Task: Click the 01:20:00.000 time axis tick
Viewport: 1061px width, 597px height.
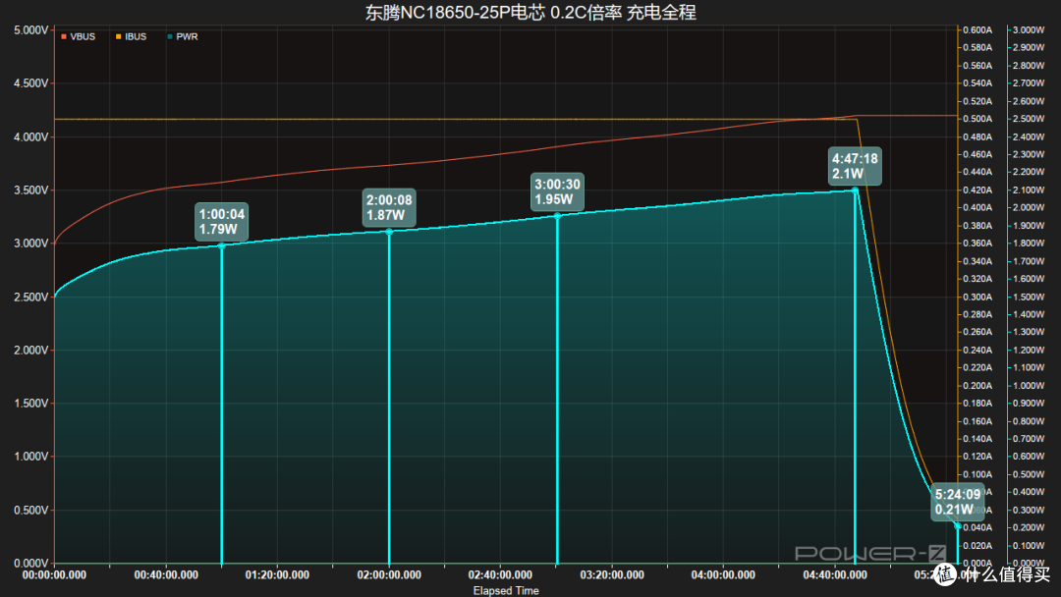Action: pyautogui.click(x=277, y=574)
